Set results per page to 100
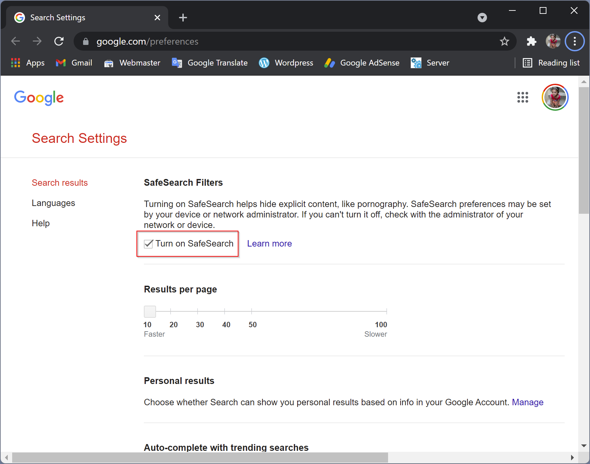590x464 pixels. point(386,311)
